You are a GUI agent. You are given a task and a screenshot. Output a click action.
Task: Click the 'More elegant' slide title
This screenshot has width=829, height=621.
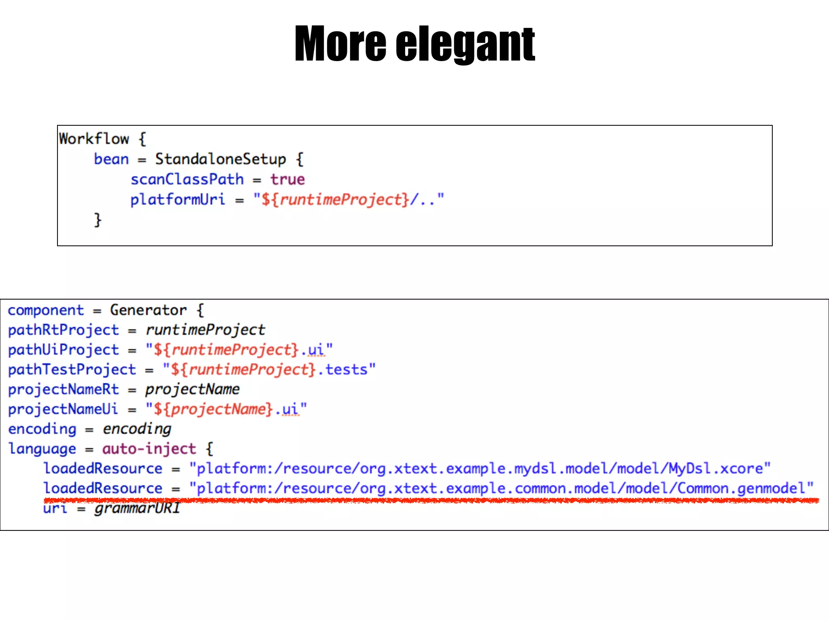(414, 44)
